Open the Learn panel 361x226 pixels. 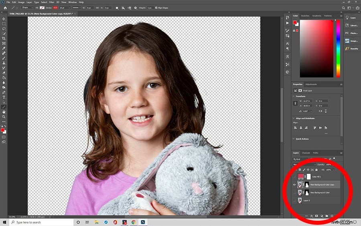[351, 18]
